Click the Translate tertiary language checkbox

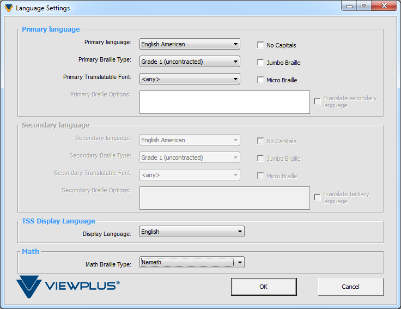coord(317,197)
